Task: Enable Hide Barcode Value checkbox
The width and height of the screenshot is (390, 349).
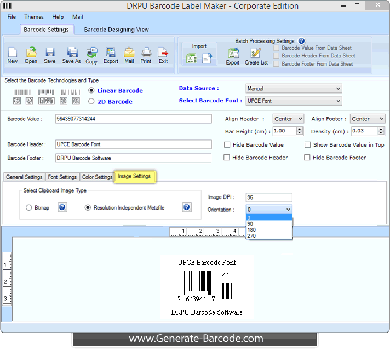Action: [x=227, y=144]
